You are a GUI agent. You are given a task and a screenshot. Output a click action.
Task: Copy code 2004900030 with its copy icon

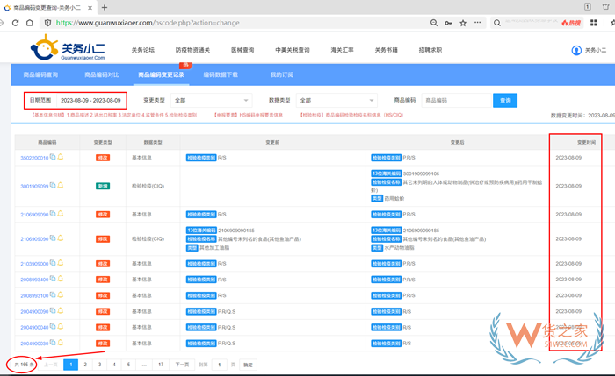(53, 343)
